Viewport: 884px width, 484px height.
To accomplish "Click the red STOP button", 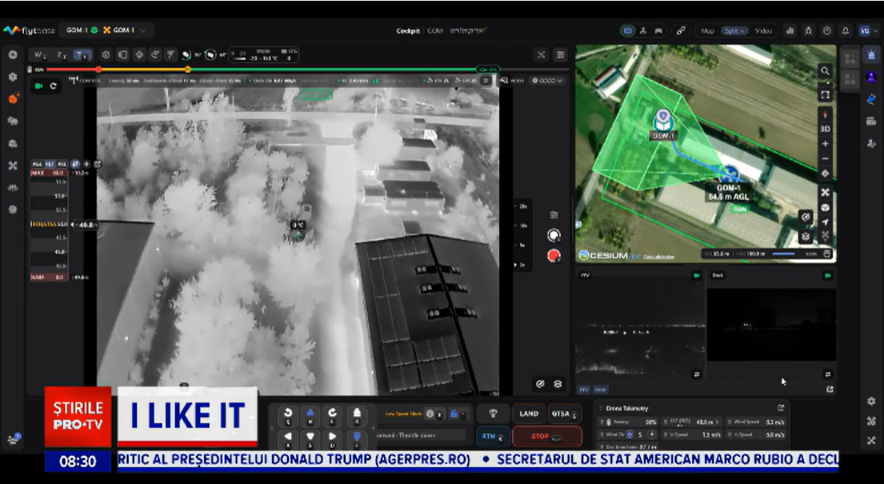I will [x=547, y=437].
